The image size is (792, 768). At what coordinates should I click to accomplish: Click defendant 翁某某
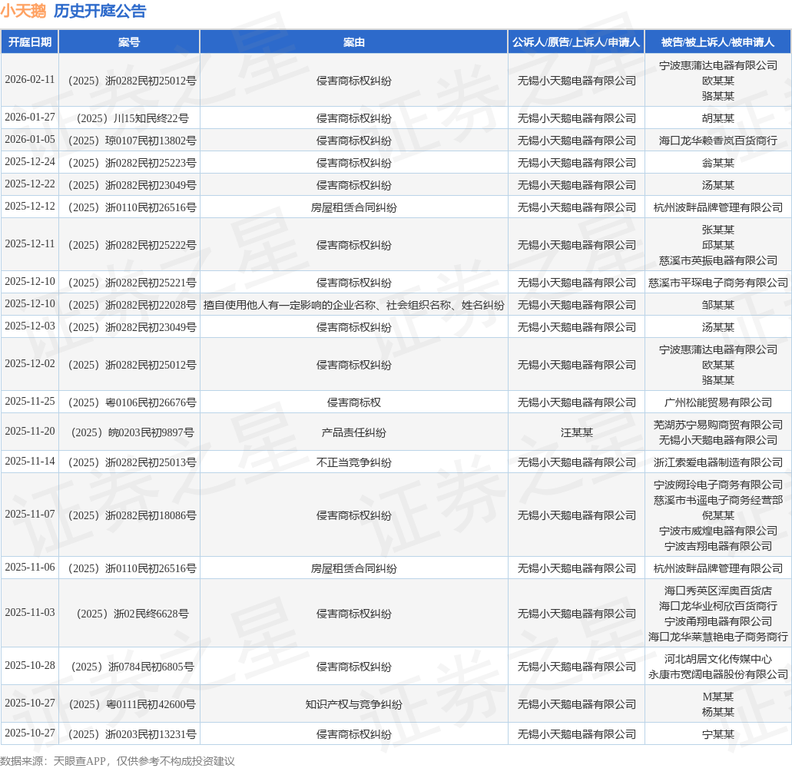click(x=717, y=163)
